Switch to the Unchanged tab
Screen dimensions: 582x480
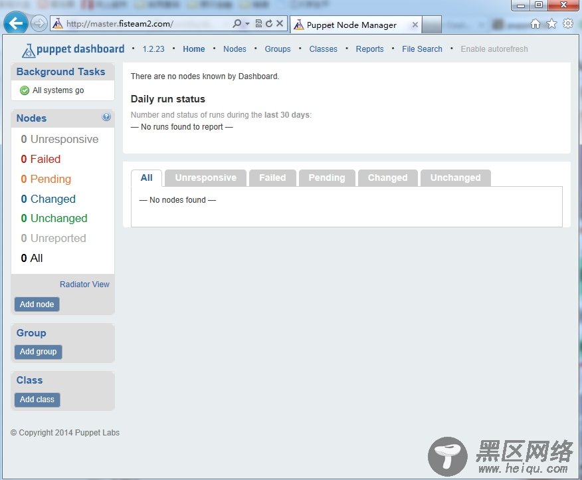pyautogui.click(x=455, y=178)
